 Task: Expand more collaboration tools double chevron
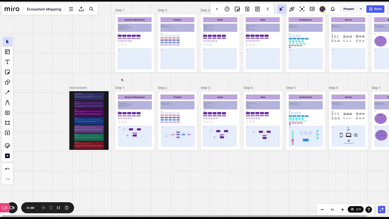coord(267,9)
